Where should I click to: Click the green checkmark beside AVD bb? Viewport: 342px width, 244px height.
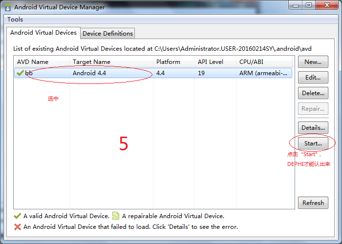(20, 73)
